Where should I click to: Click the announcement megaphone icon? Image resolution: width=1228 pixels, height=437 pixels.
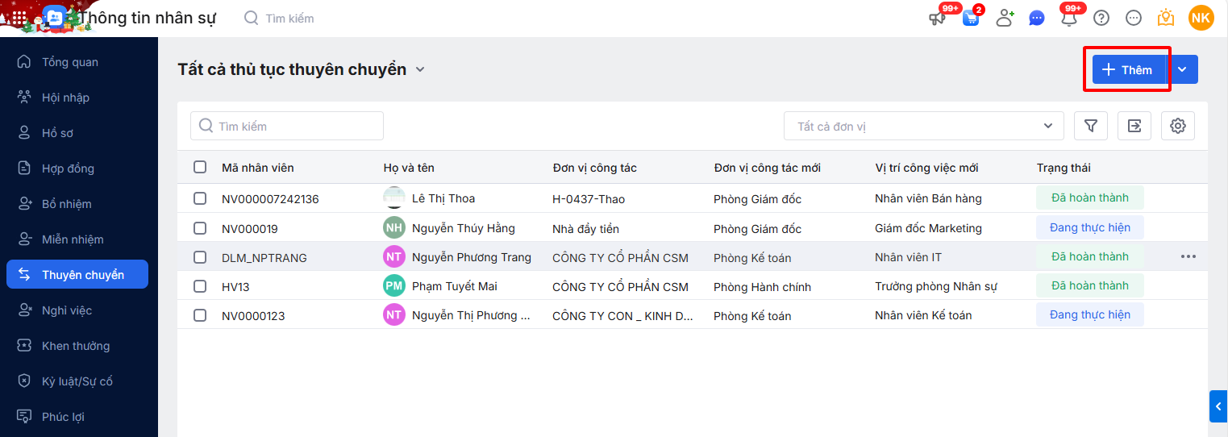click(937, 18)
